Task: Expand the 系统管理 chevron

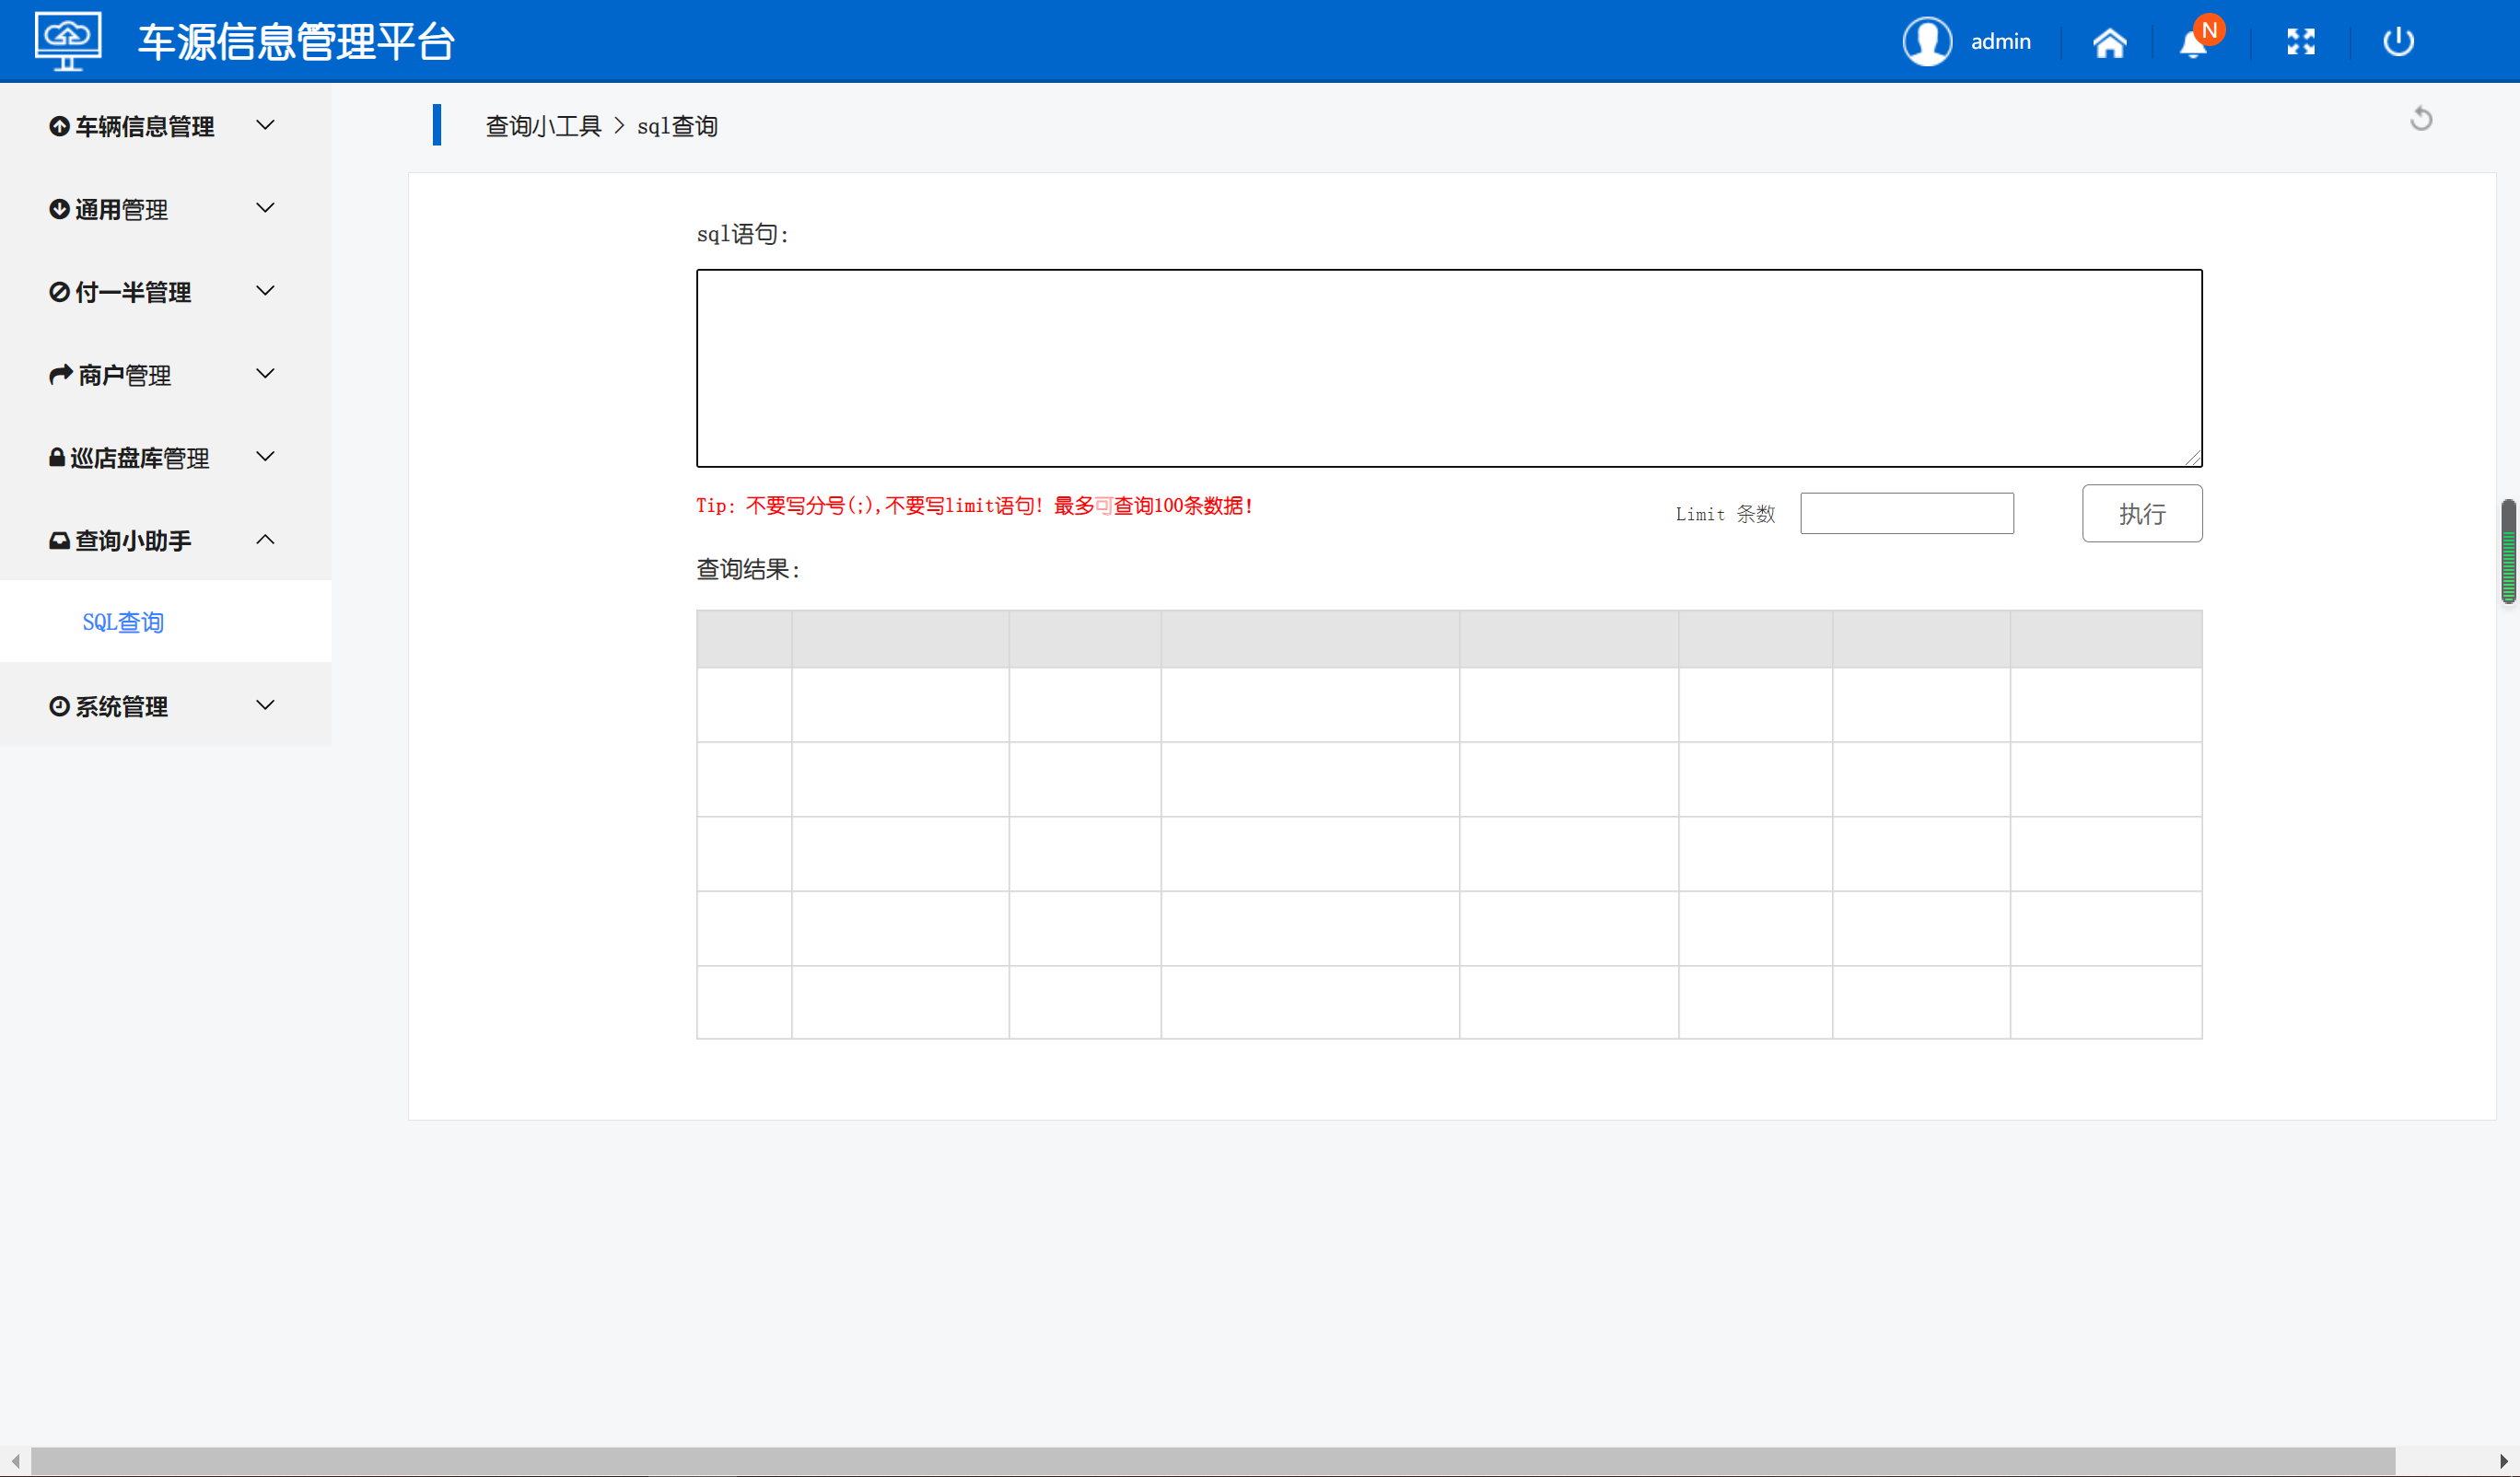Action: coord(265,705)
